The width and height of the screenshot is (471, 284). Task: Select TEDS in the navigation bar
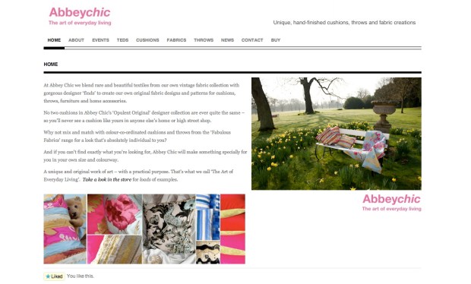coord(122,40)
